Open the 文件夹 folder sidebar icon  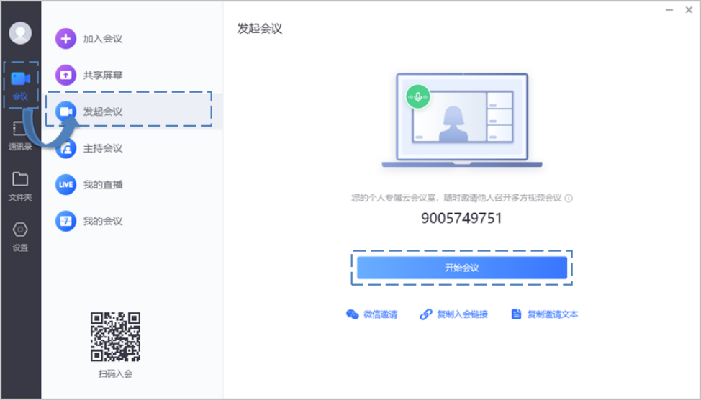tap(20, 178)
